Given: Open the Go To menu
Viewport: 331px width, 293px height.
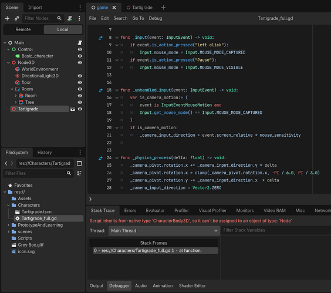Looking at the screenshot, I should (x=138, y=18).
